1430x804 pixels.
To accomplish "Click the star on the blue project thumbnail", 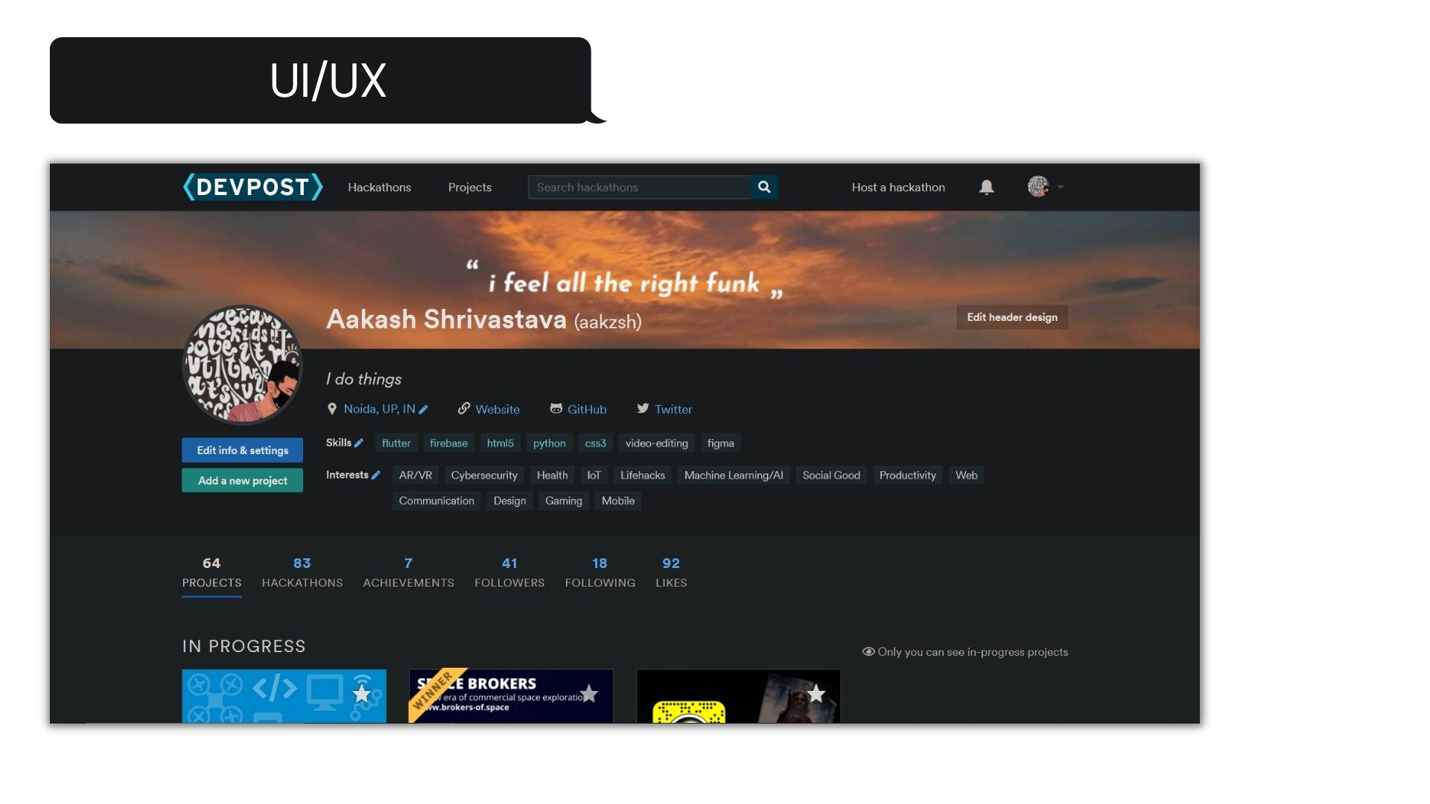I will pos(362,694).
